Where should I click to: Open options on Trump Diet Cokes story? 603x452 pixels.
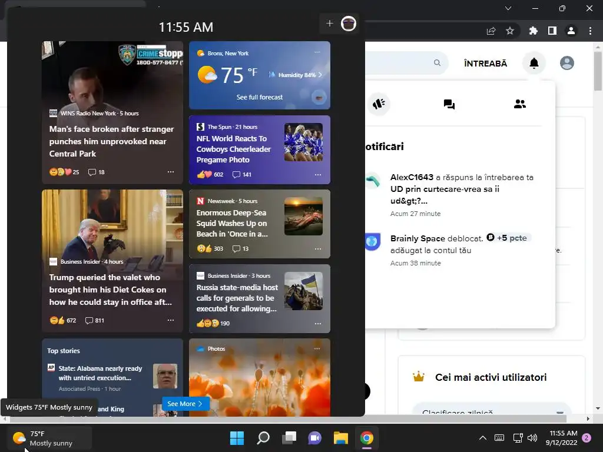click(x=171, y=320)
